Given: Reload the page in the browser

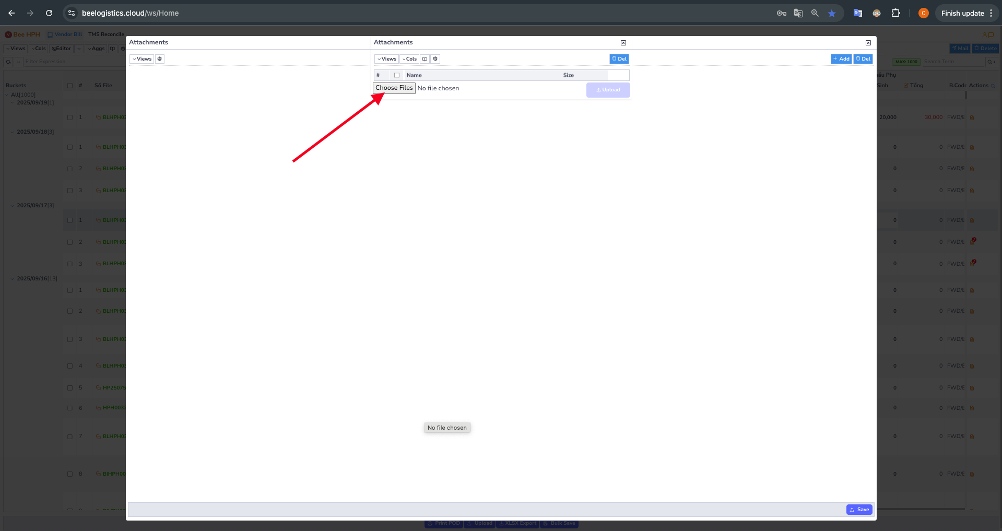Looking at the screenshot, I should pos(49,13).
